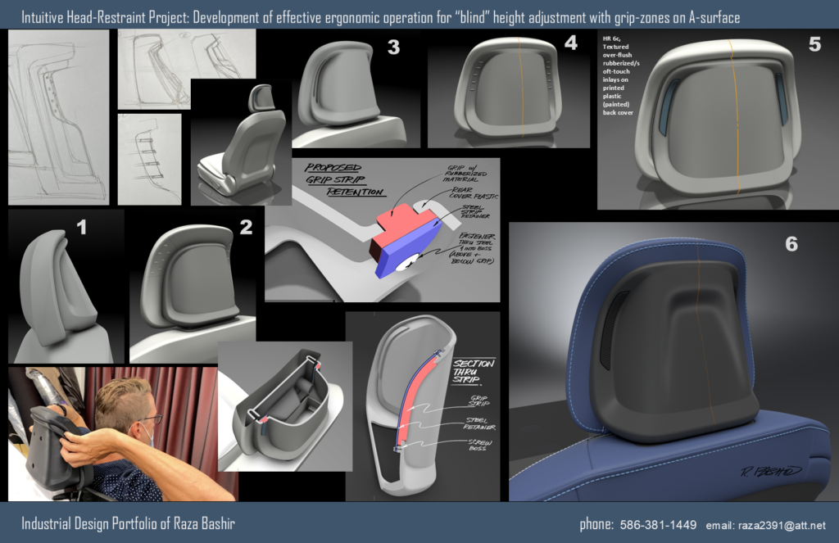
Task: Open the full car seat render
Action: coord(240,143)
